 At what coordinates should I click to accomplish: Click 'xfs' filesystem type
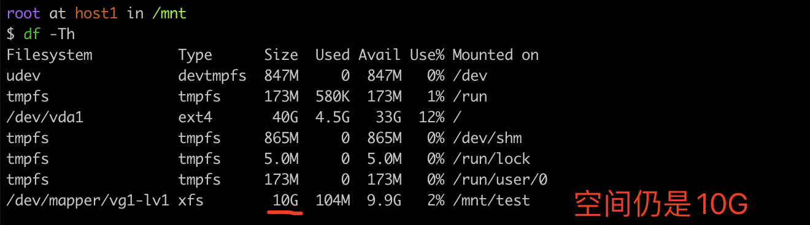point(191,201)
